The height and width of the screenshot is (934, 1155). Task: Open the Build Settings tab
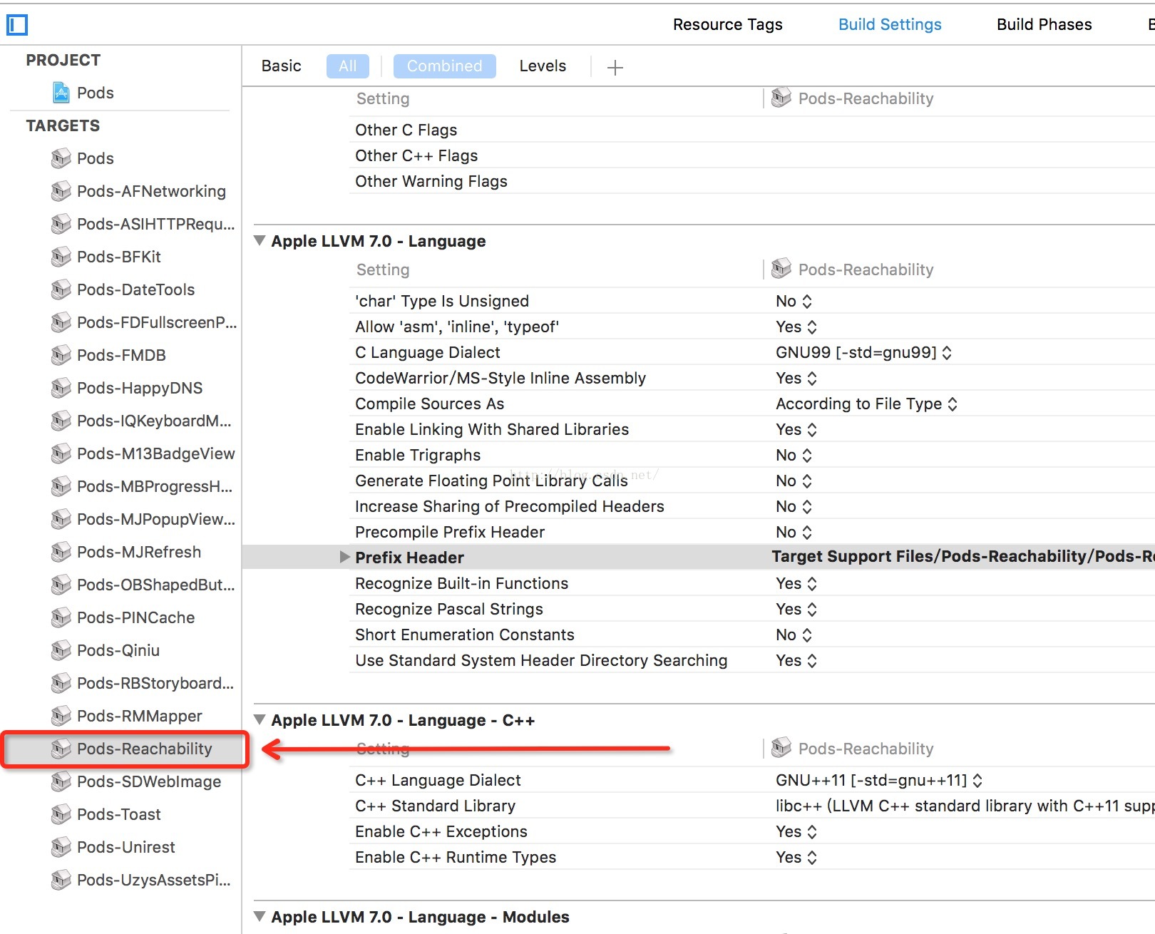(890, 24)
